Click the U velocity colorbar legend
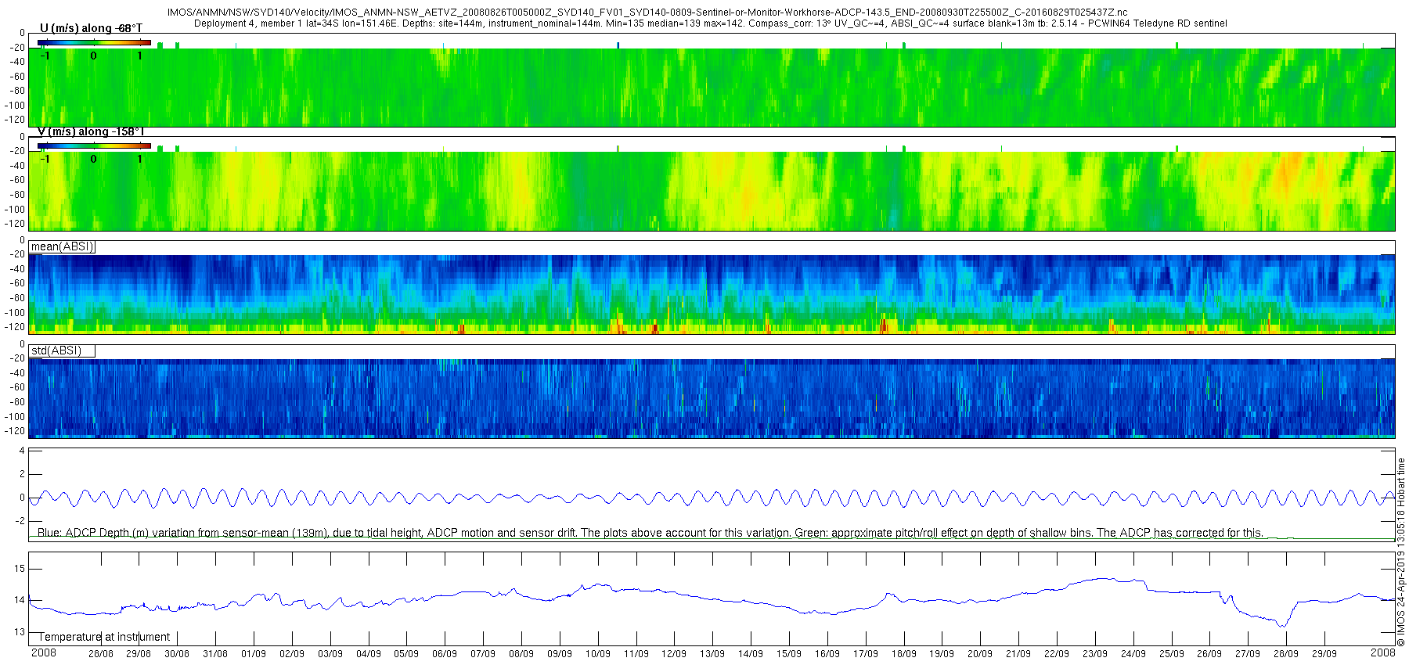 click(94, 42)
